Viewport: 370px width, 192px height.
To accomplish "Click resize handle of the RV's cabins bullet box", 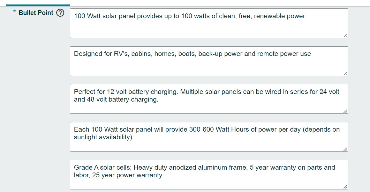I will [345, 73].
